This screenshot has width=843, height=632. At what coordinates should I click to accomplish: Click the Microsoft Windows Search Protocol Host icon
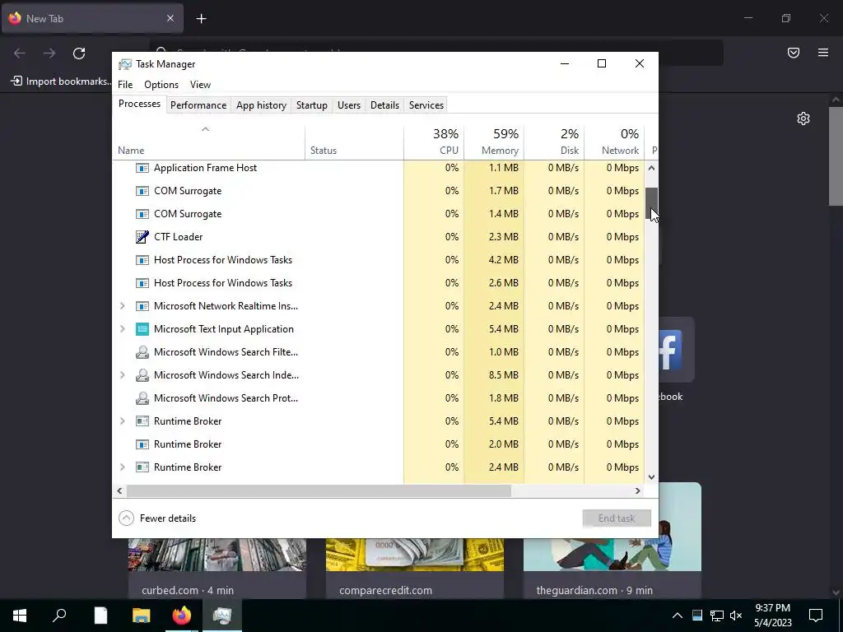pos(142,398)
